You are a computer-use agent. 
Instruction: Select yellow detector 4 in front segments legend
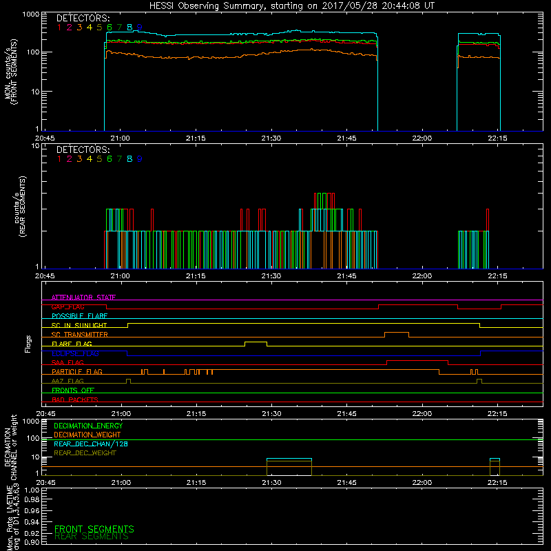click(x=90, y=28)
